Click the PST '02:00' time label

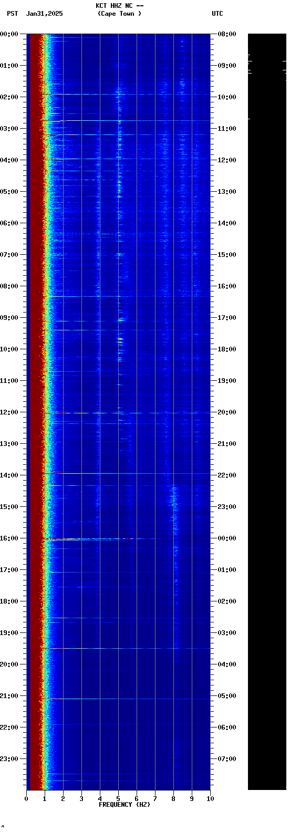9,97
